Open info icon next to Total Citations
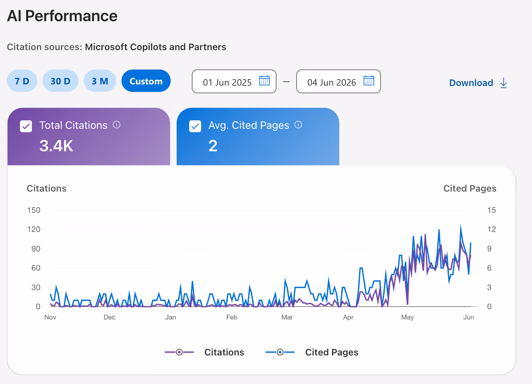Image resolution: width=532 pixels, height=384 pixels. tap(117, 125)
